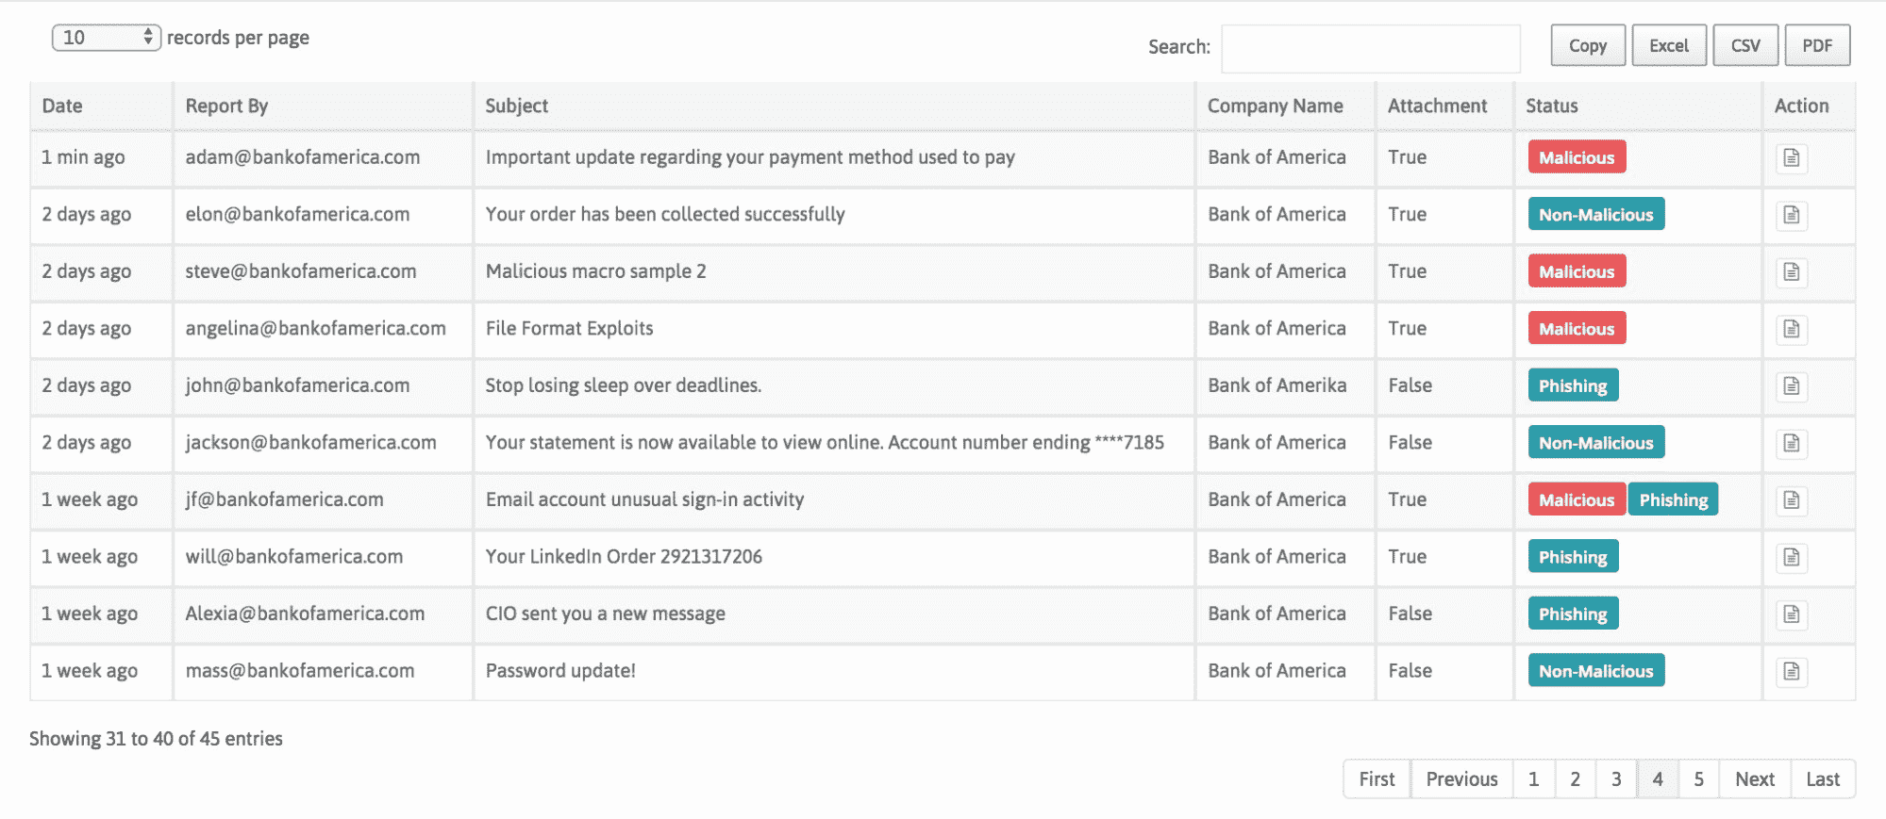The height and width of the screenshot is (819, 1886).
Task: Sort by the Status column header
Action: pyautogui.click(x=1638, y=106)
